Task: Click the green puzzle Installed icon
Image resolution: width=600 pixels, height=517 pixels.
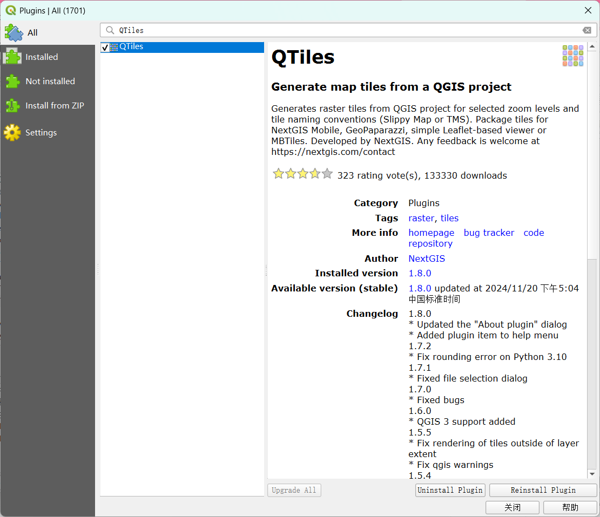Action: pyautogui.click(x=12, y=57)
